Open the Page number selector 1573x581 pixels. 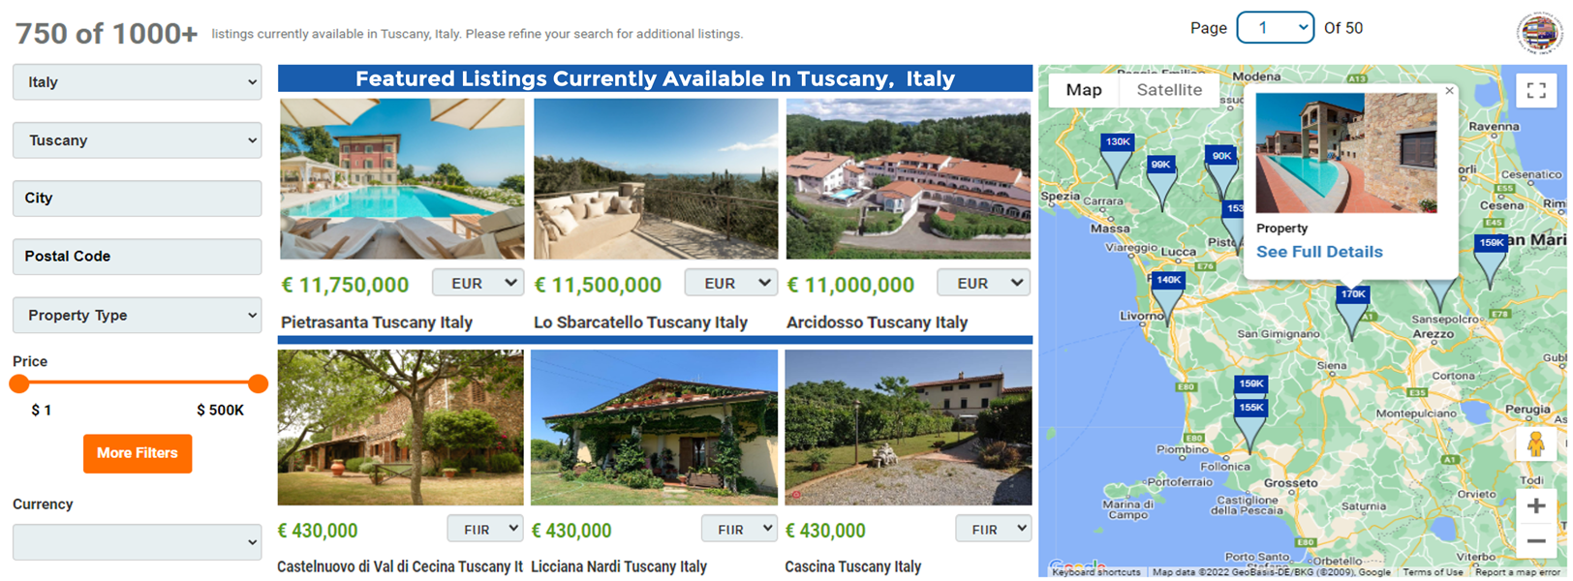(1275, 27)
